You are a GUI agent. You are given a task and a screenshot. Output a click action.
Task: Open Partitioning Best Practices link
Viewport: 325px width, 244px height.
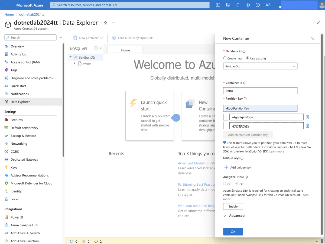(x=197, y=184)
